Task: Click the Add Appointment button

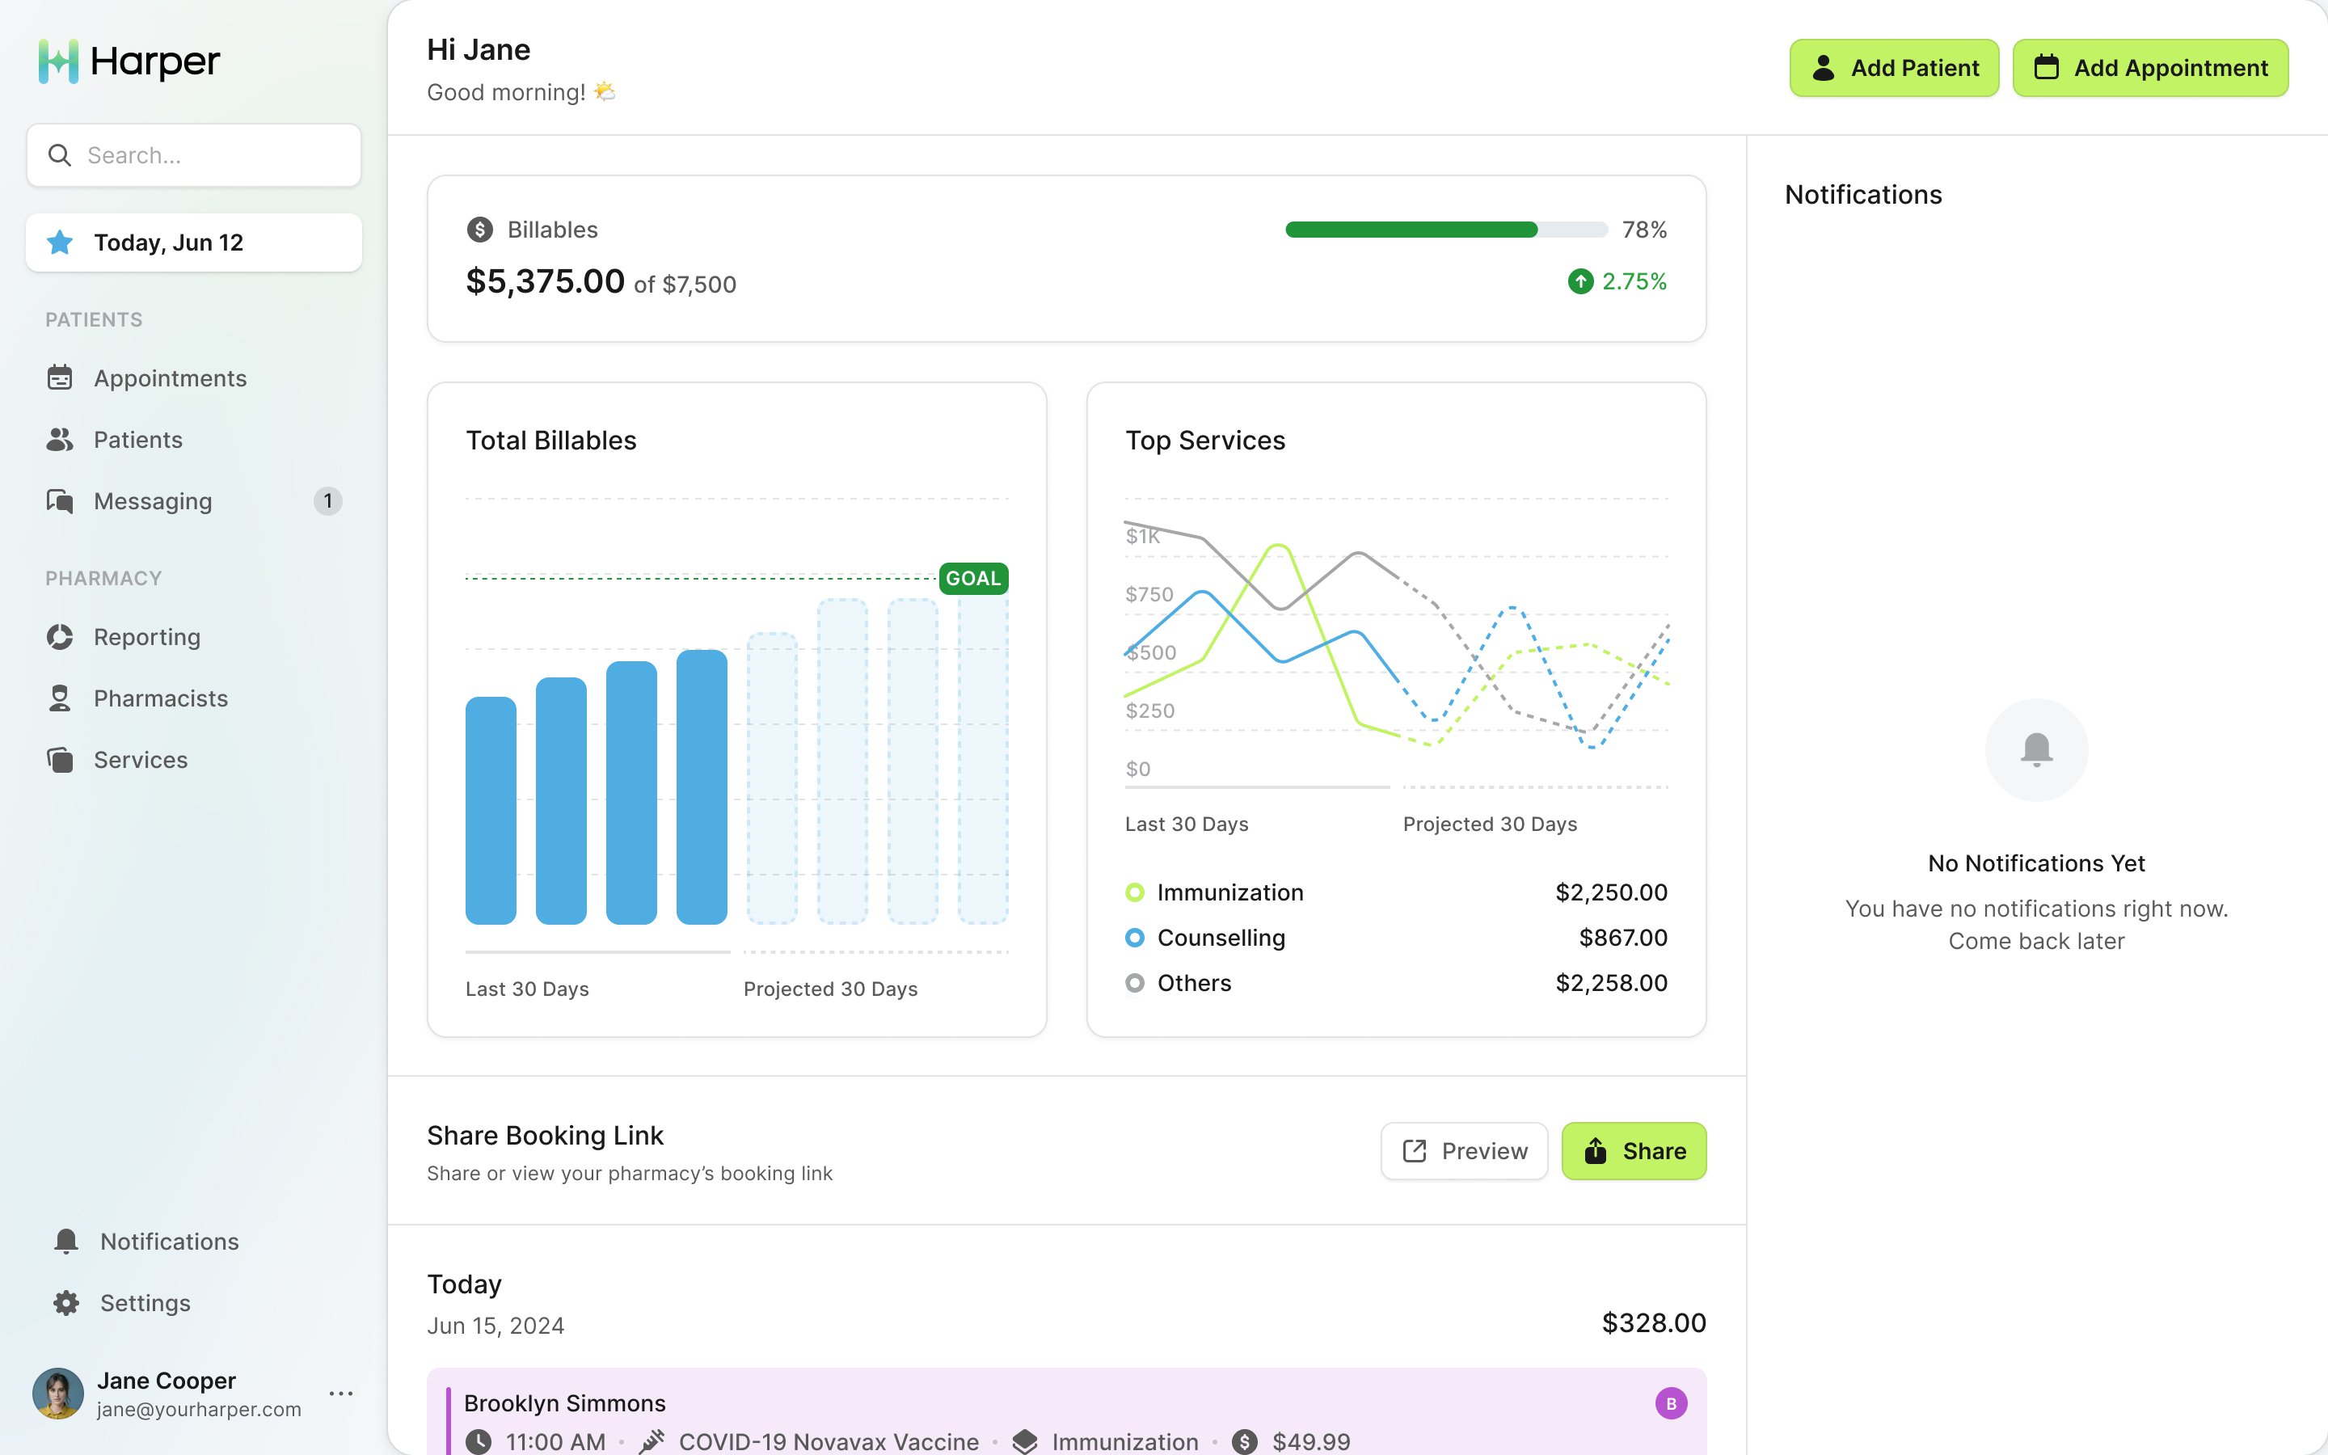Action: [2149, 69]
